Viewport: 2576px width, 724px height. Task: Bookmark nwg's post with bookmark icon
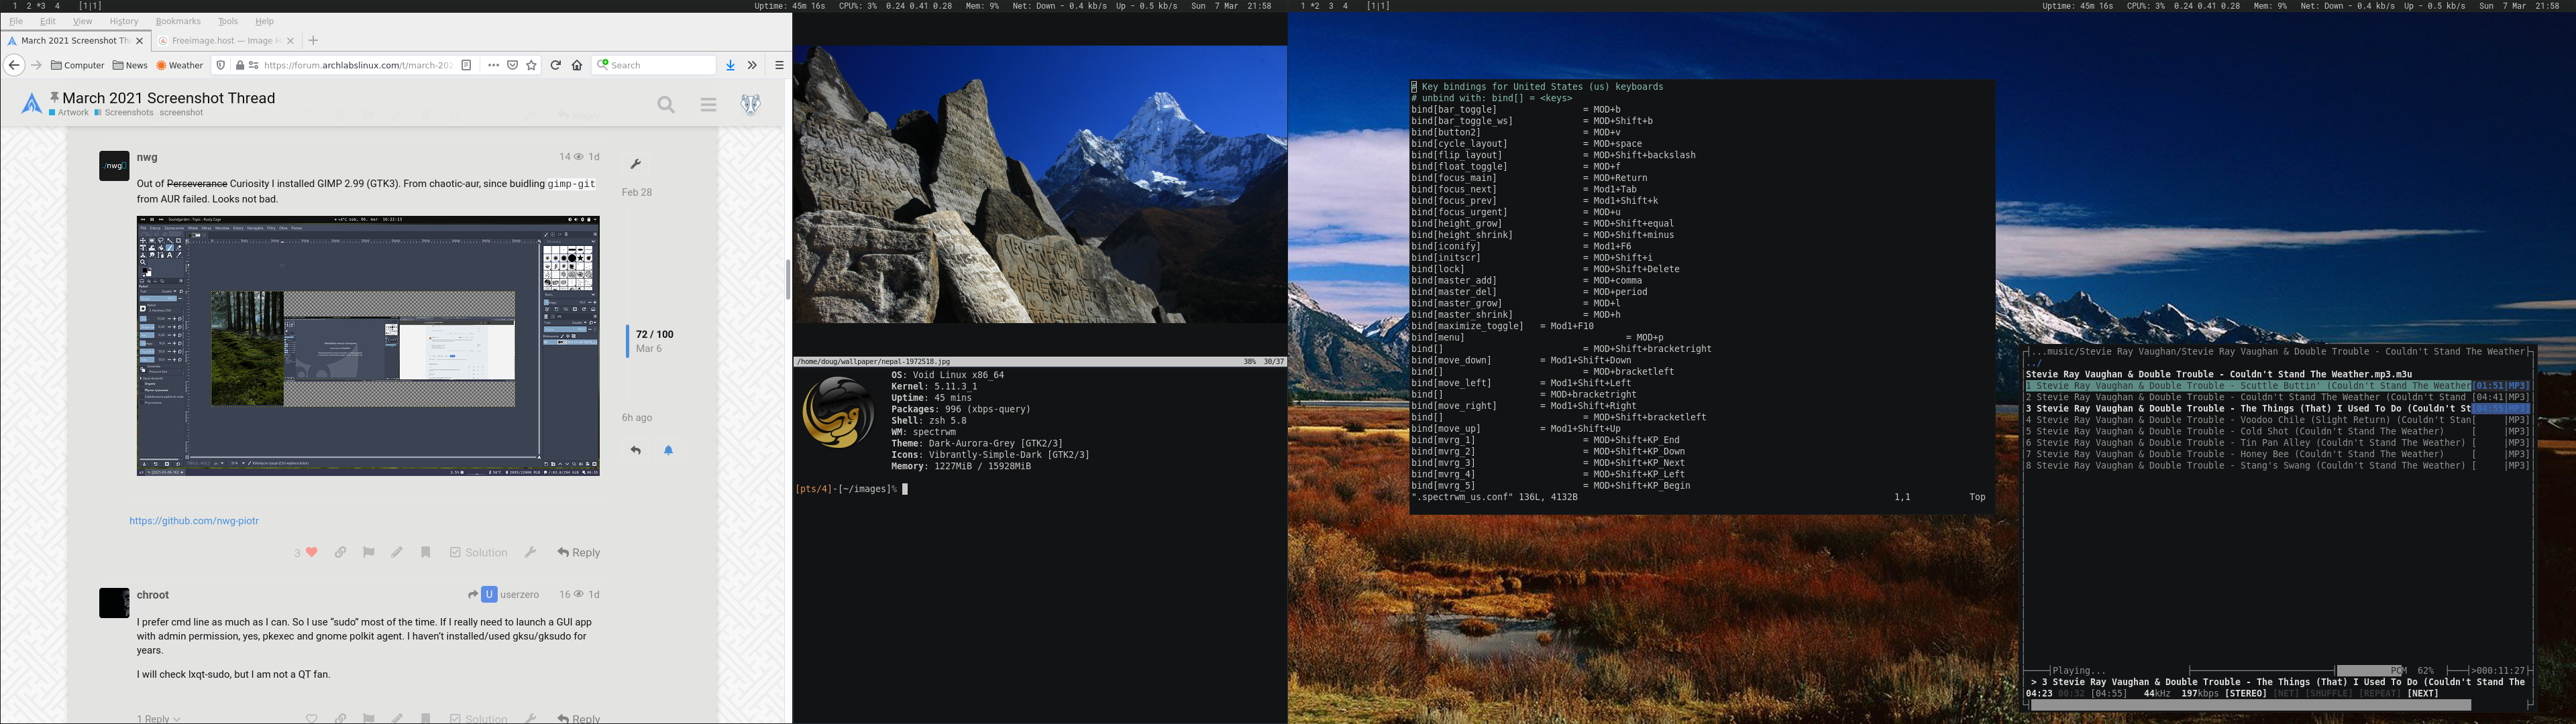(x=425, y=552)
